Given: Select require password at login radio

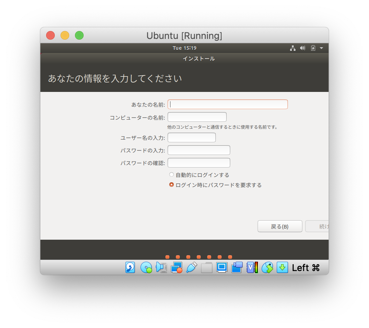Looking at the screenshot, I should 172,185.
